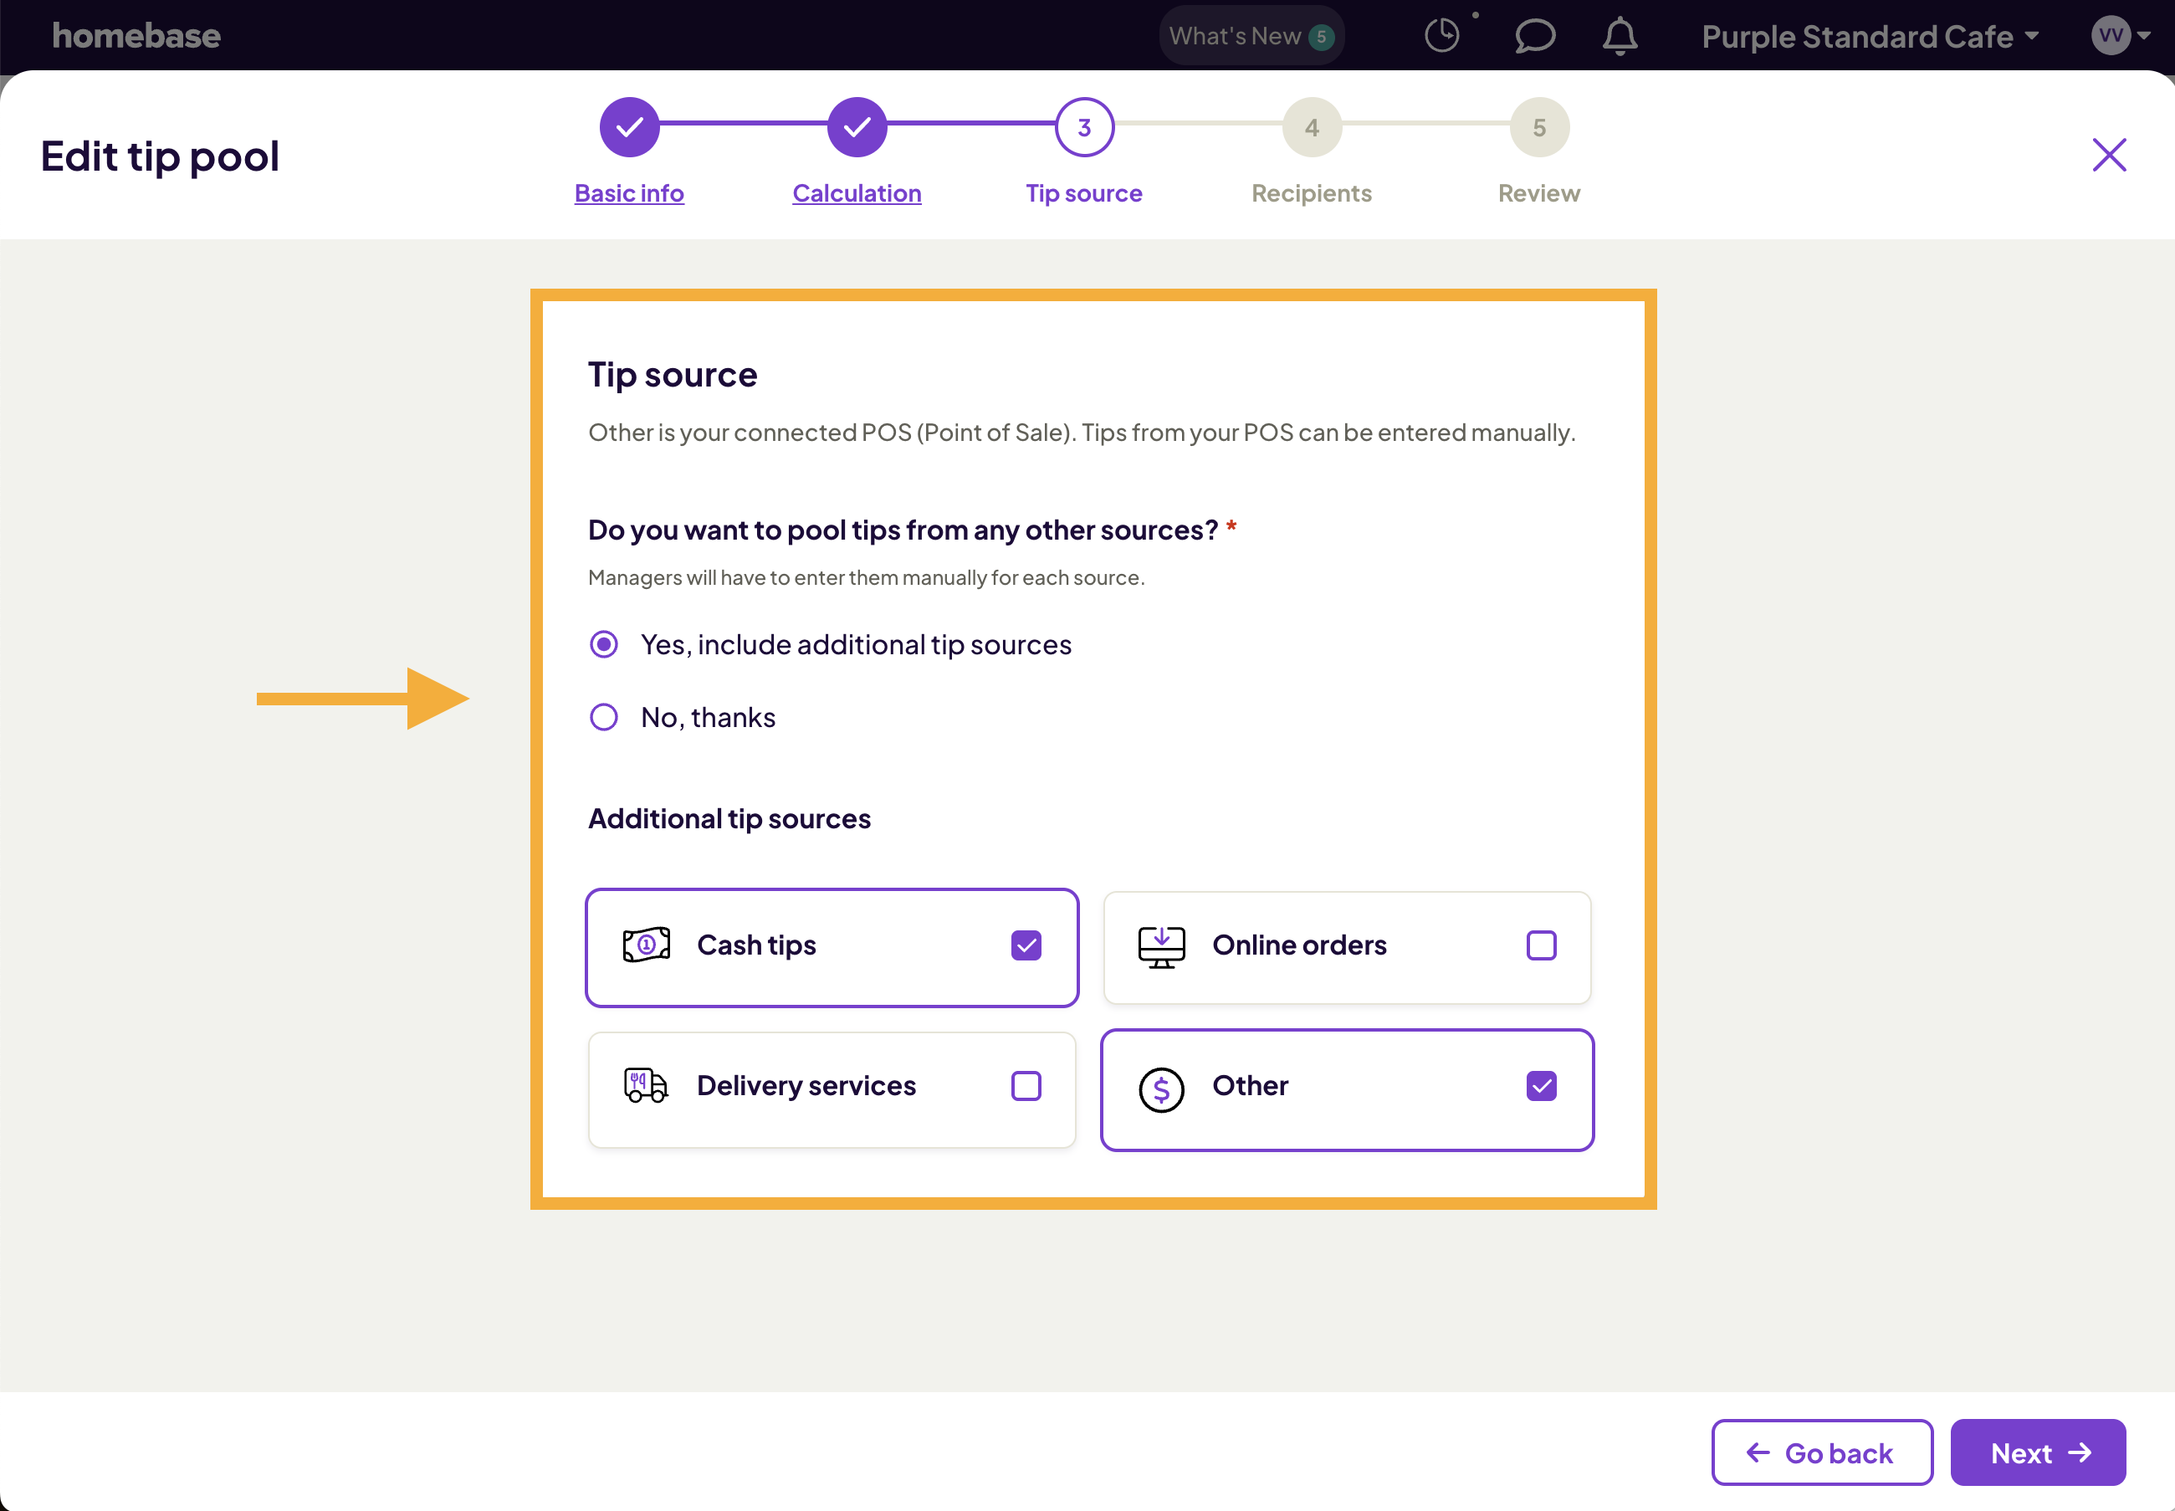Image resolution: width=2175 pixels, height=1511 pixels.
Task: Close the Edit tip pool dialog
Action: click(2109, 154)
